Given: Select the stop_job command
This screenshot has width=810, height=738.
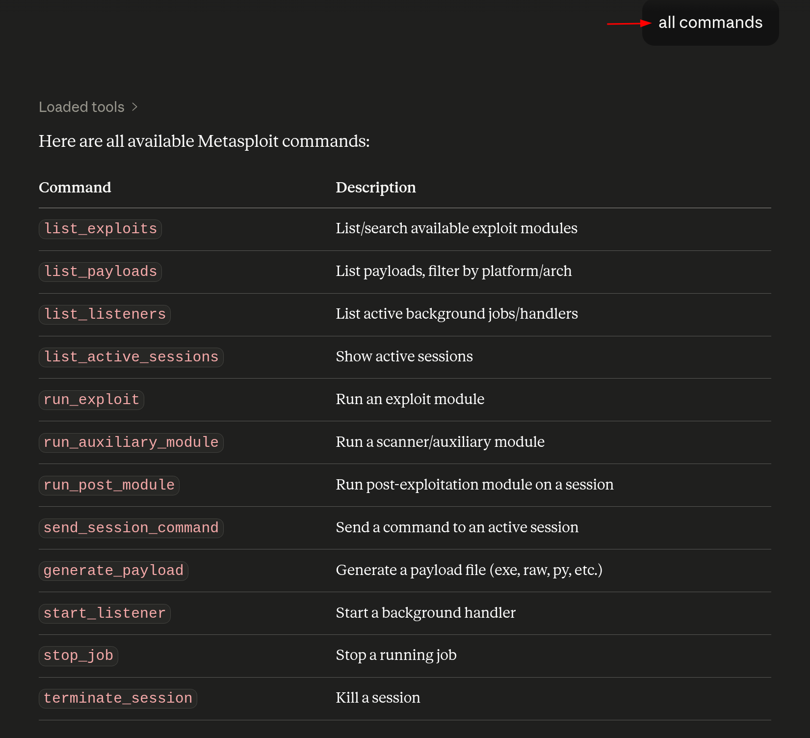Looking at the screenshot, I should click(x=78, y=656).
